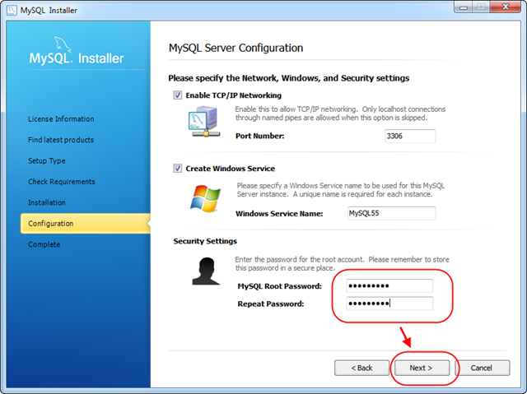This screenshot has width=527, height=394.
Task: Select Complete step in sidebar
Action: coord(44,244)
